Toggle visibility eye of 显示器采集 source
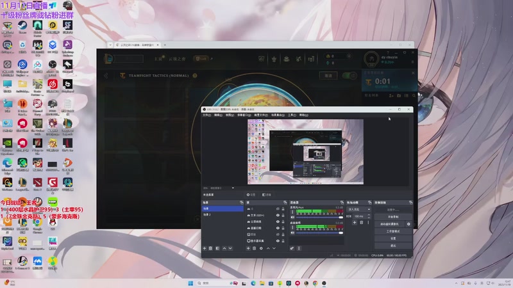 pyautogui.click(x=278, y=241)
